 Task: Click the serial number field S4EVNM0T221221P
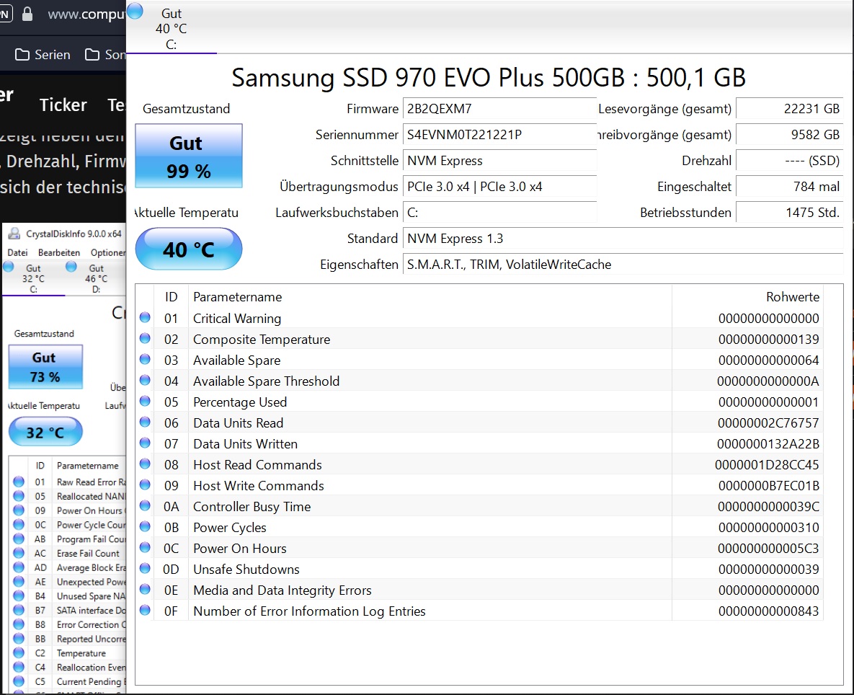[x=499, y=135]
